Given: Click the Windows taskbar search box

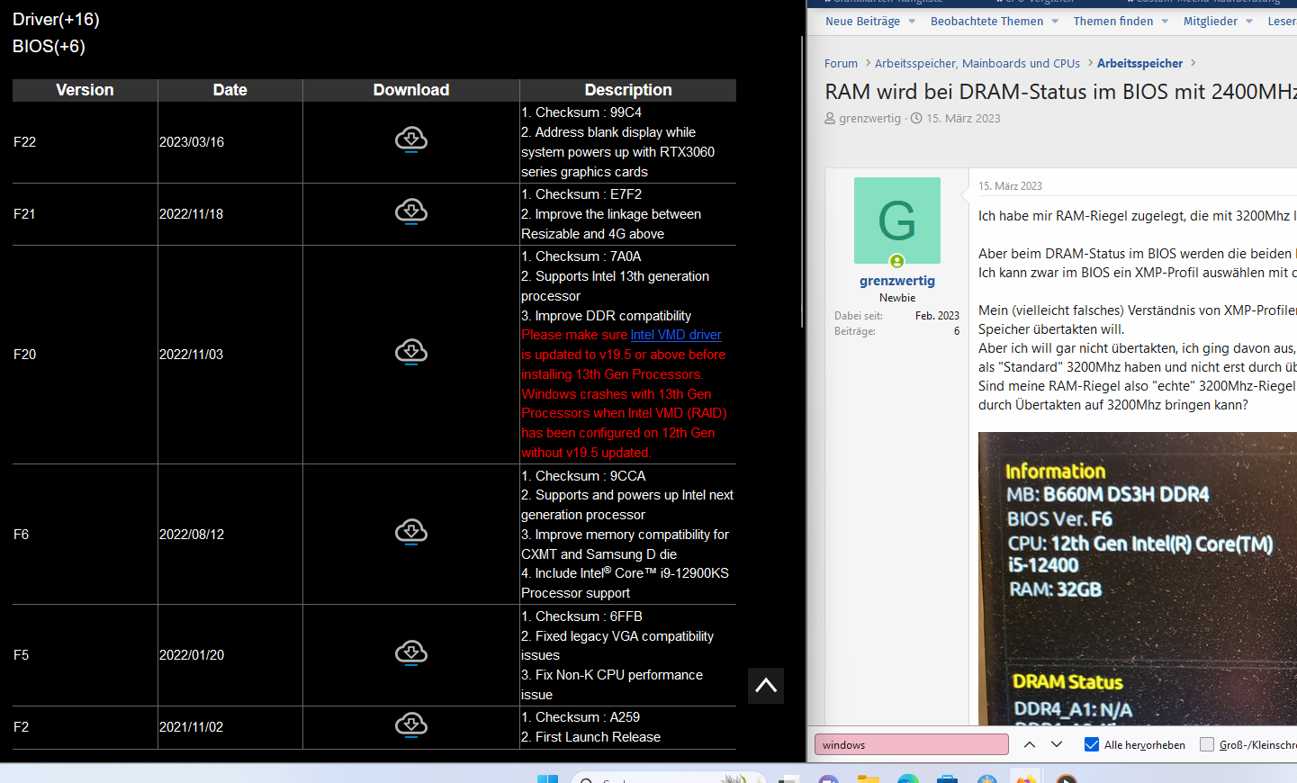Looking at the screenshot, I should pos(668,778).
